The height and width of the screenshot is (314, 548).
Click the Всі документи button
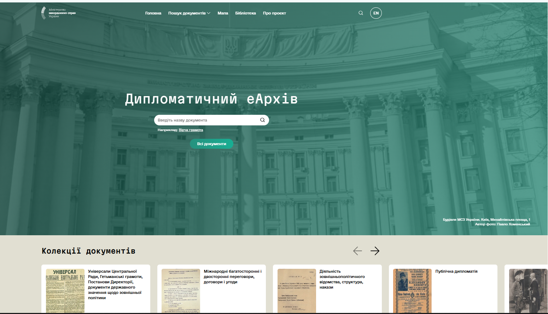(211, 144)
